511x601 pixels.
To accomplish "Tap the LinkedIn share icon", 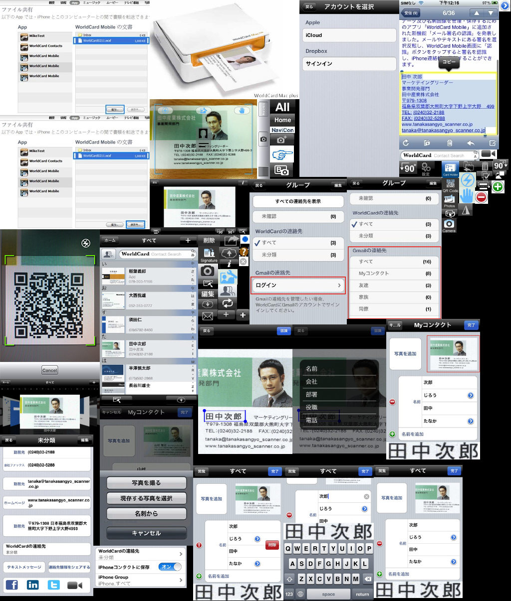I will [33, 585].
